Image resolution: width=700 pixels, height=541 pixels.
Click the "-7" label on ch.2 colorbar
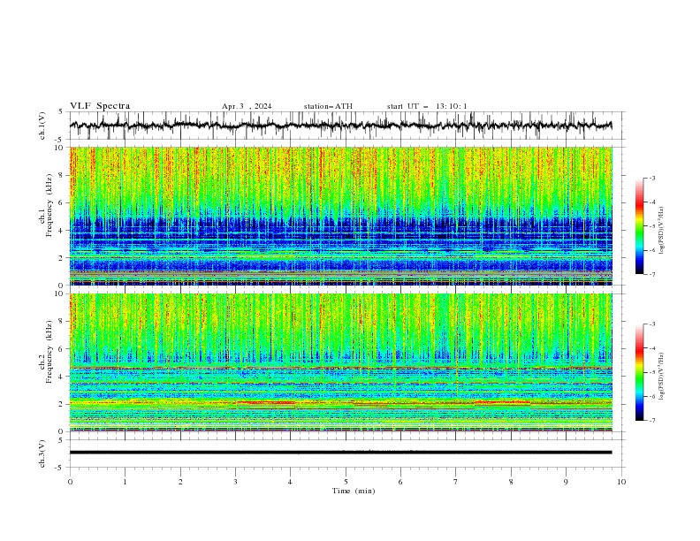(652, 420)
